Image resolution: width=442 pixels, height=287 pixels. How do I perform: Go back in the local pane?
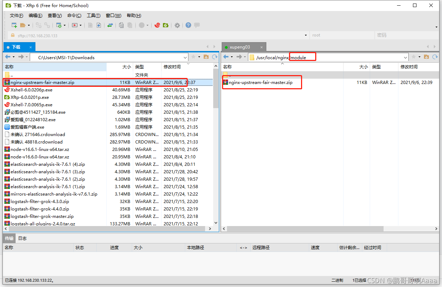8,57
